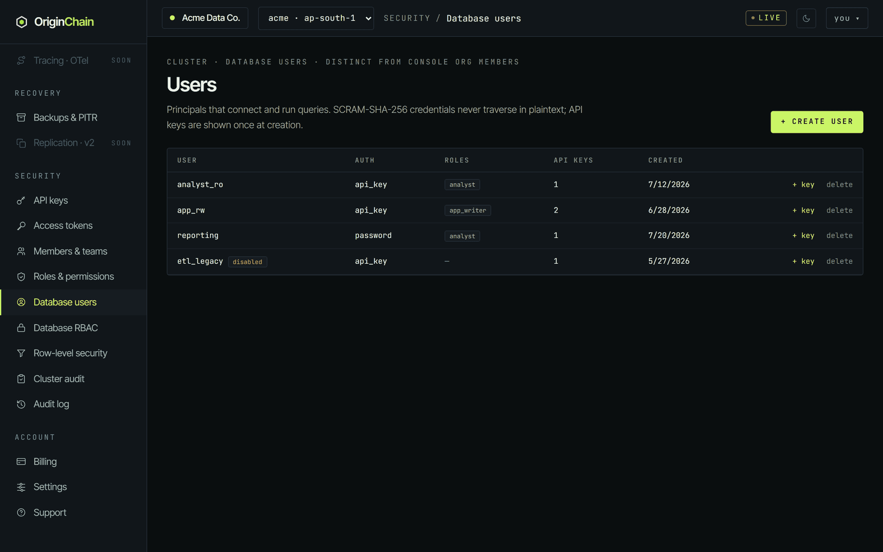Image resolution: width=883 pixels, height=552 pixels.
Task: Open the Audit log entry
Action: [x=74, y=404]
